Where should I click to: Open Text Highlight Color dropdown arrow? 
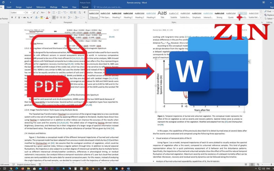pos(44,17)
